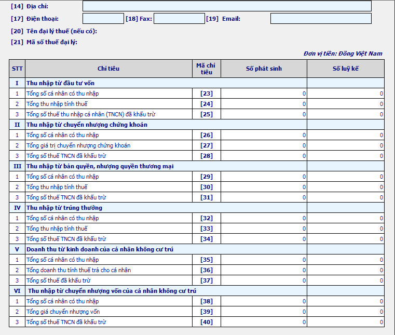Click Số luỹ kế cell for code [40]
Image resolution: width=395 pixels, height=335 pixels.
click(x=346, y=322)
